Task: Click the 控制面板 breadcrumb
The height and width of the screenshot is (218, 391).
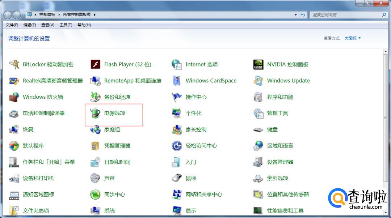Action: click(47, 15)
